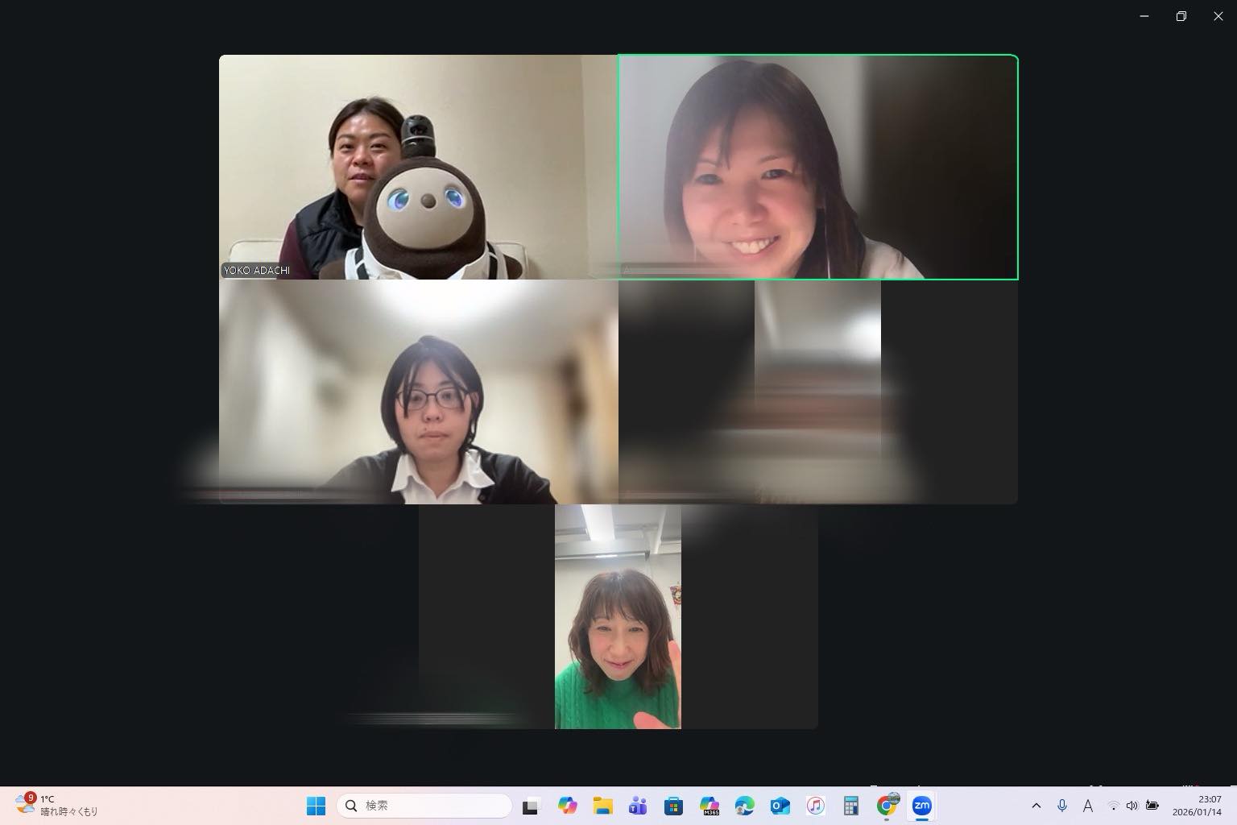Click the taskbar search box labeled 検索
This screenshot has height=825, width=1237.
point(424,806)
